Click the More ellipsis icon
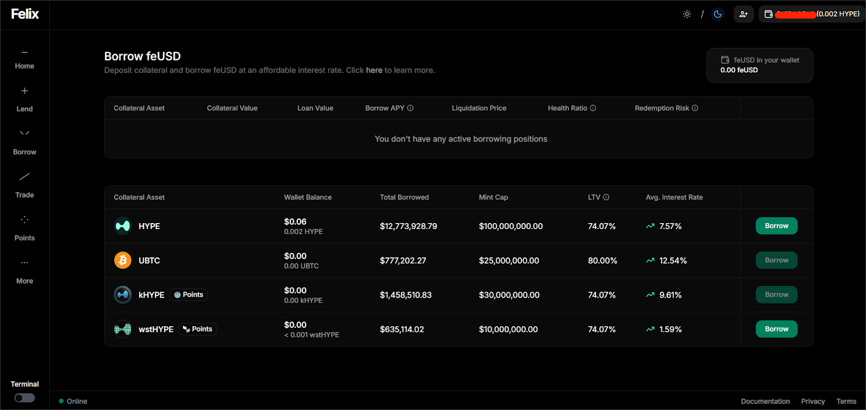 (x=24, y=263)
